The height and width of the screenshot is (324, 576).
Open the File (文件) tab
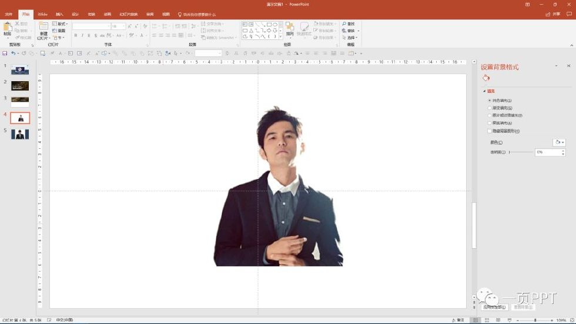tap(9, 14)
